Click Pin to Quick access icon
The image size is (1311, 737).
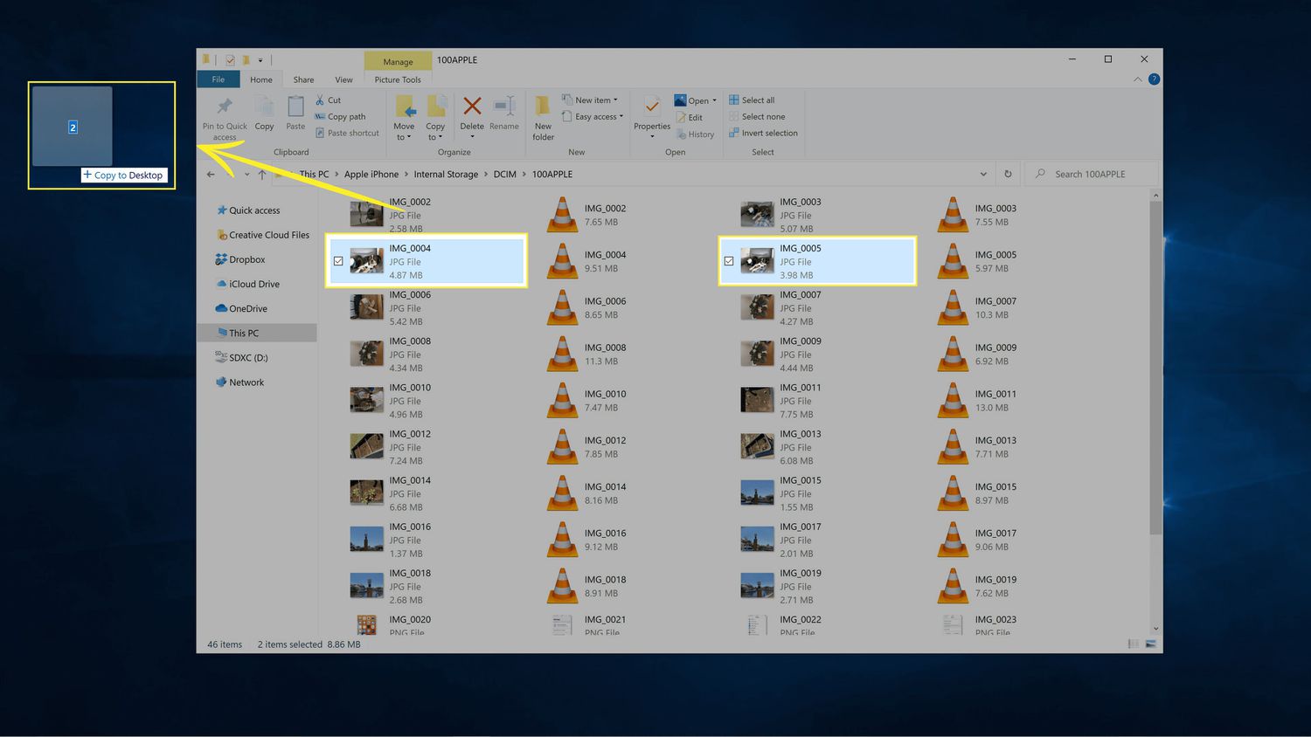(x=225, y=107)
